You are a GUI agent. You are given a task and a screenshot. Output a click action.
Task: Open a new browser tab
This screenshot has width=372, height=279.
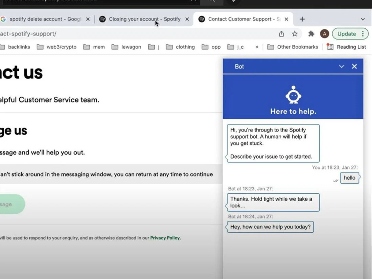(302, 19)
